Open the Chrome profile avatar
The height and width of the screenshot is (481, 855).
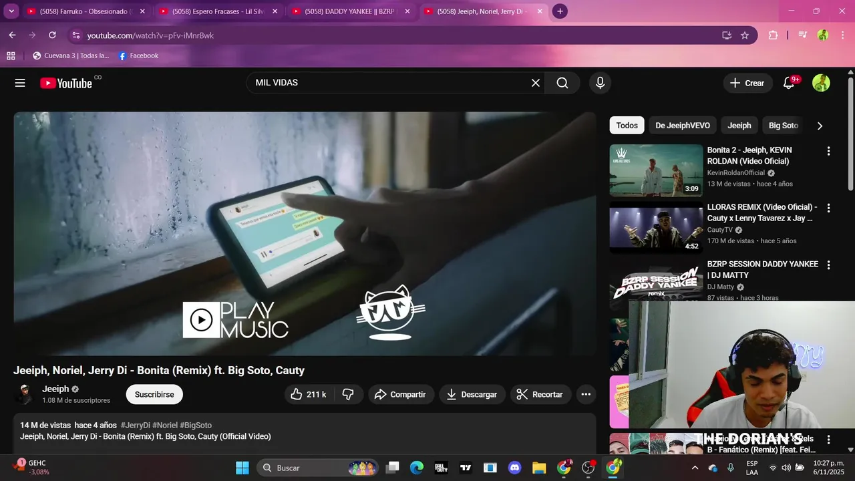[x=823, y=35]
